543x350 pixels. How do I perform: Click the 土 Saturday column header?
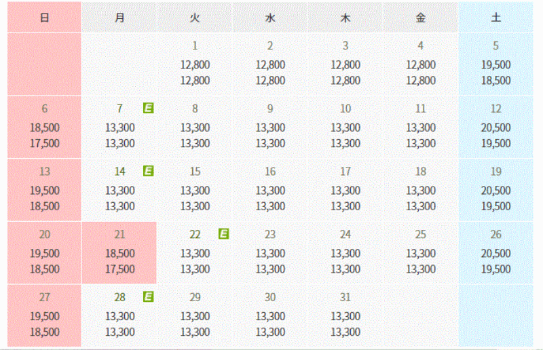point(495,18)
